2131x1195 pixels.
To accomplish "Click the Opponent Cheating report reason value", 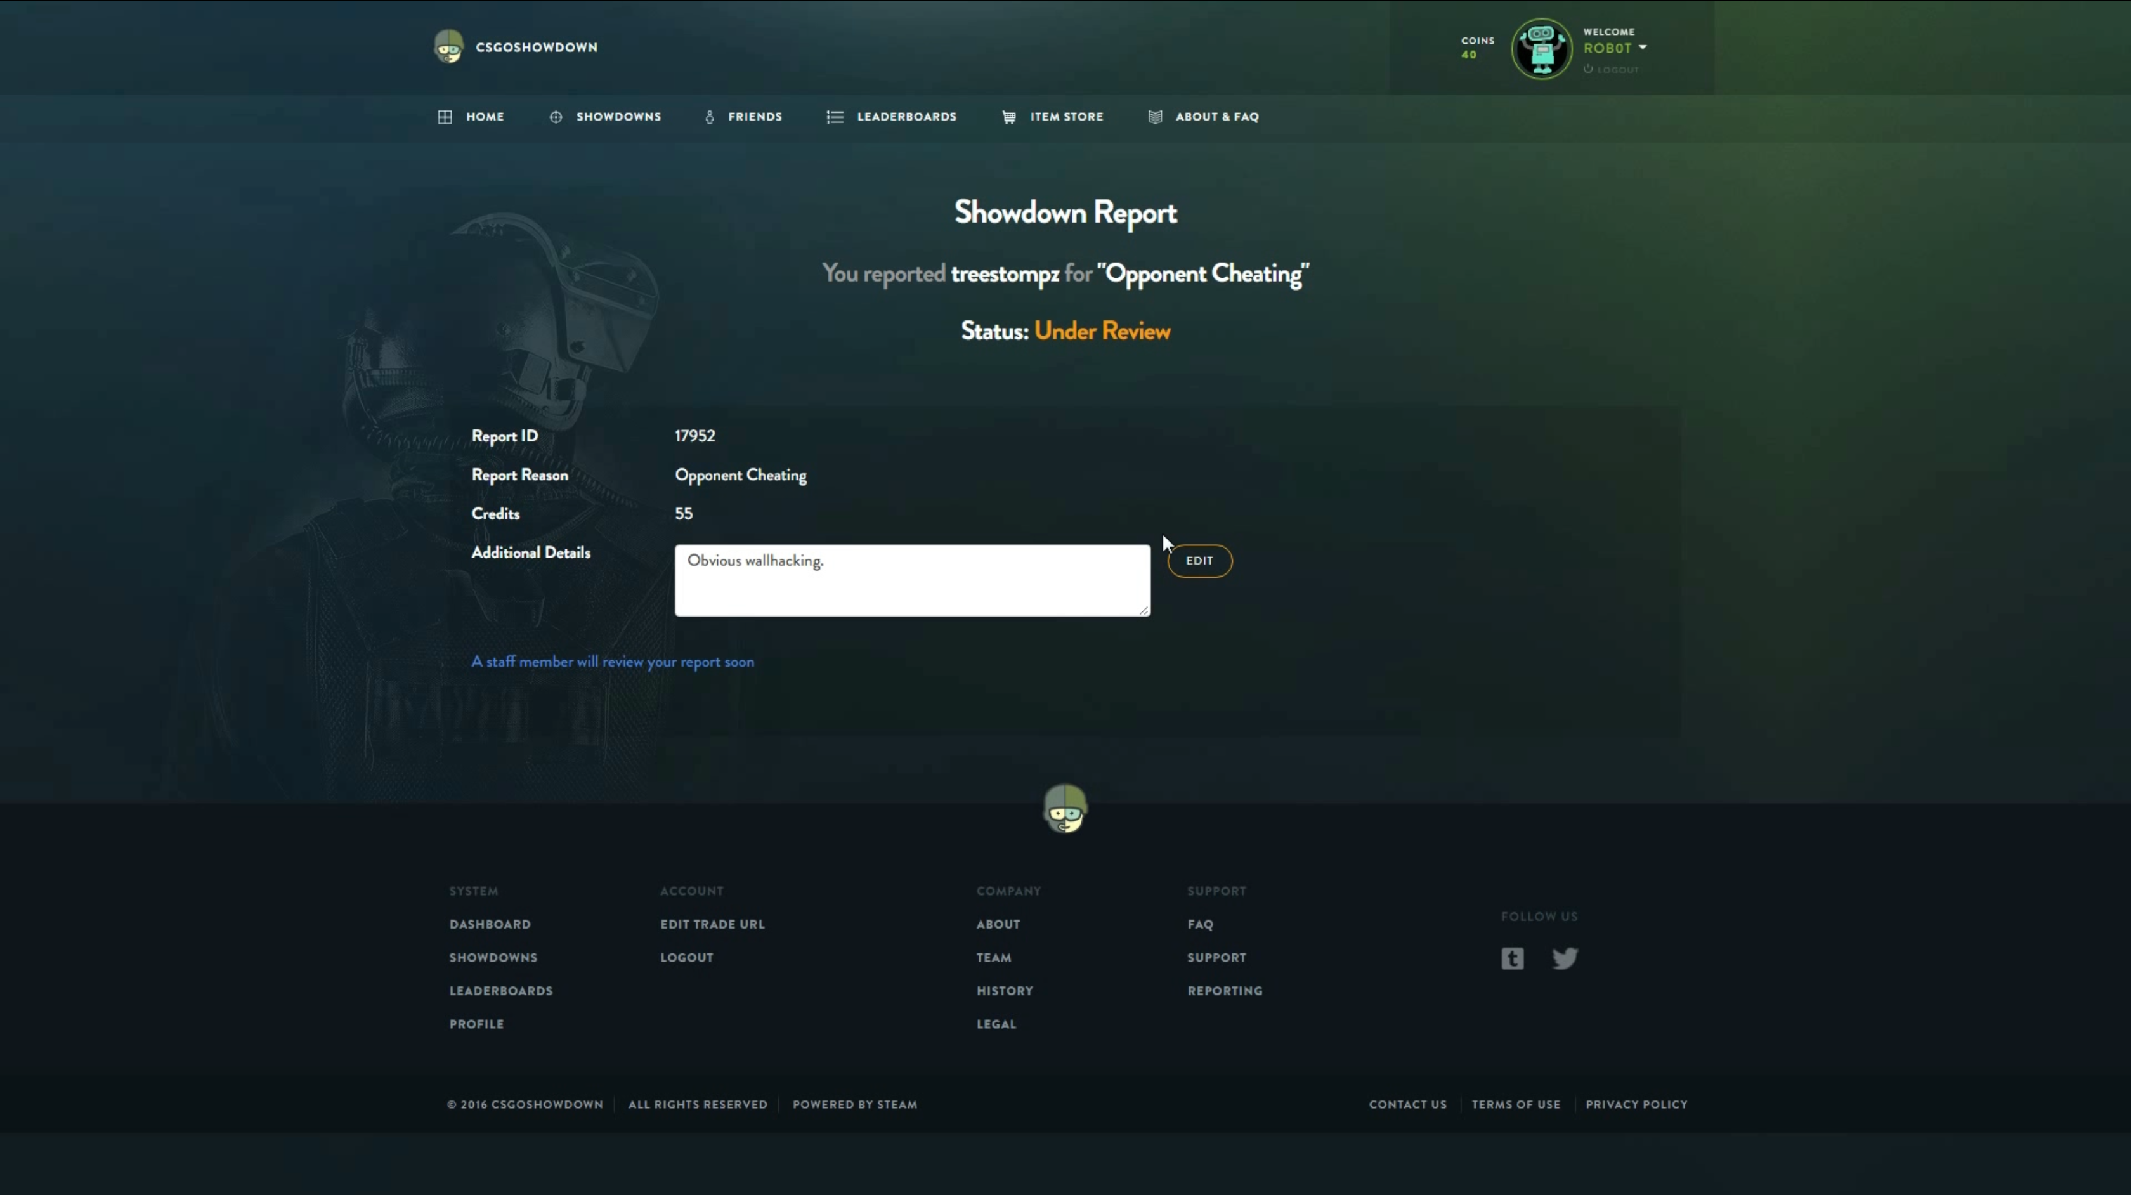I will (740, 475).
